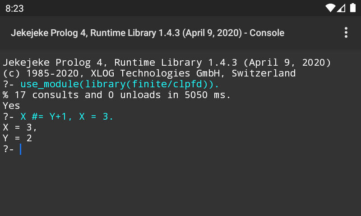Click the XLOG Technologies copyright line
Image resolution: width=361 pixels, height=216 pixels.
tap(149, 73)
